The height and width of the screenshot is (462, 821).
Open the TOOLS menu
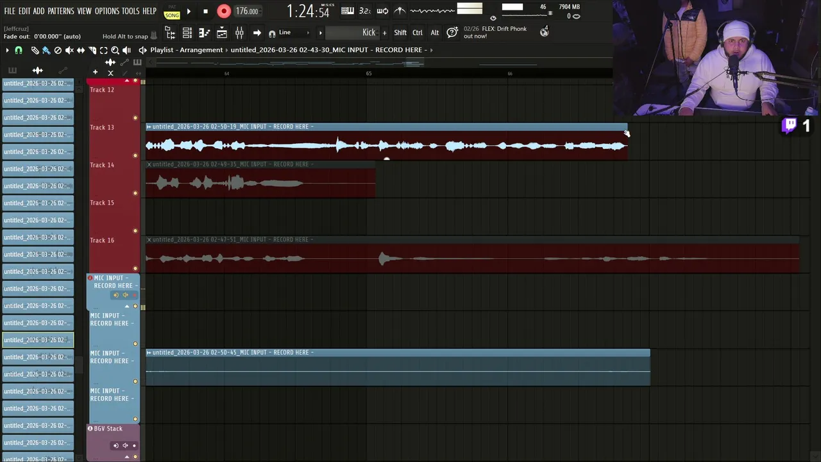131,11
